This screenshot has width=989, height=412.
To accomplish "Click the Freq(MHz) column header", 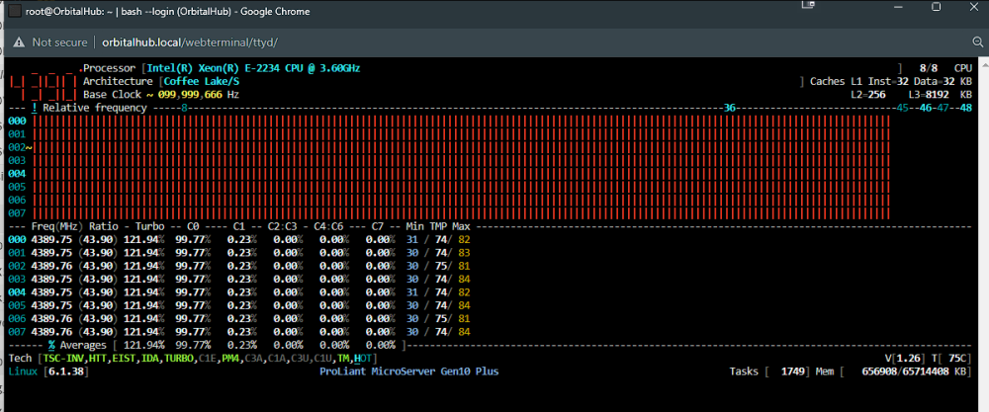I will pos(57,226).
